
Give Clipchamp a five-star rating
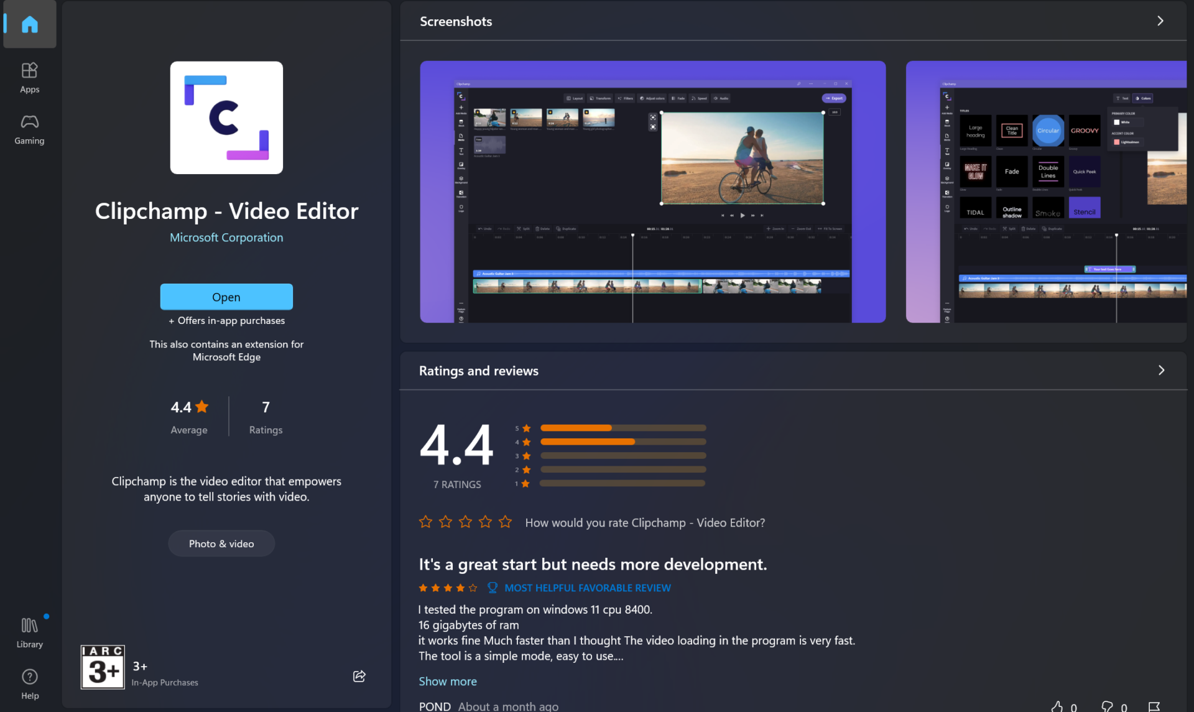pyautogui.click(x=505, y=522)
